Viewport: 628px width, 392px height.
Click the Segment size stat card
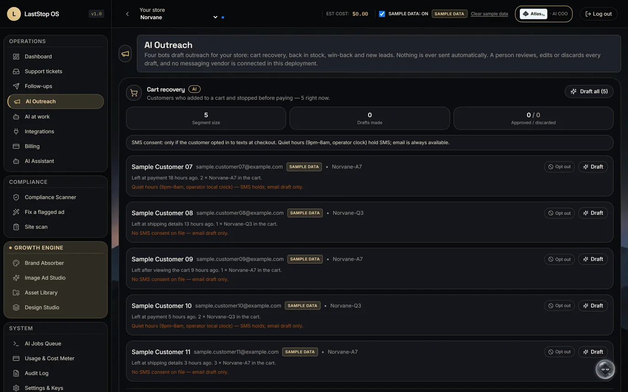[x=206, y=118]
